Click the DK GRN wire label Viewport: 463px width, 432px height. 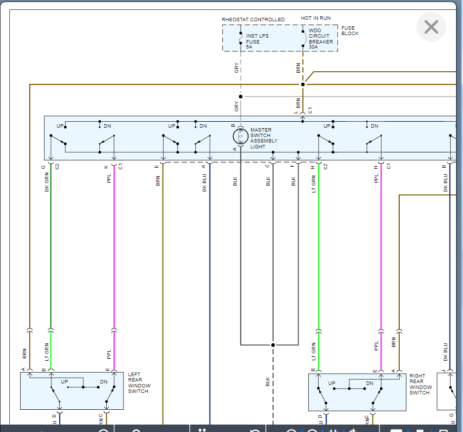(x=47, y=183)
